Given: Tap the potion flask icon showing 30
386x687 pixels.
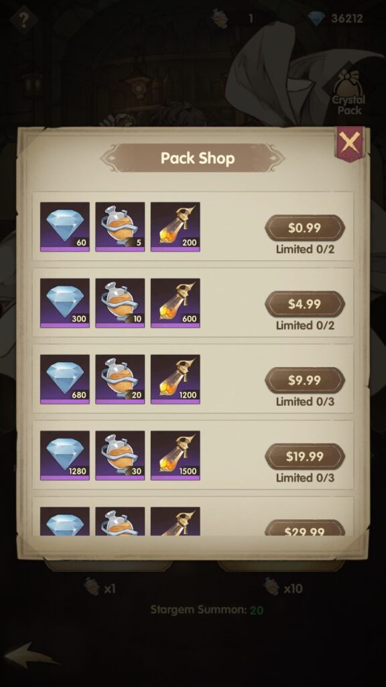Looking at the screenshot, I should point(120,456).
